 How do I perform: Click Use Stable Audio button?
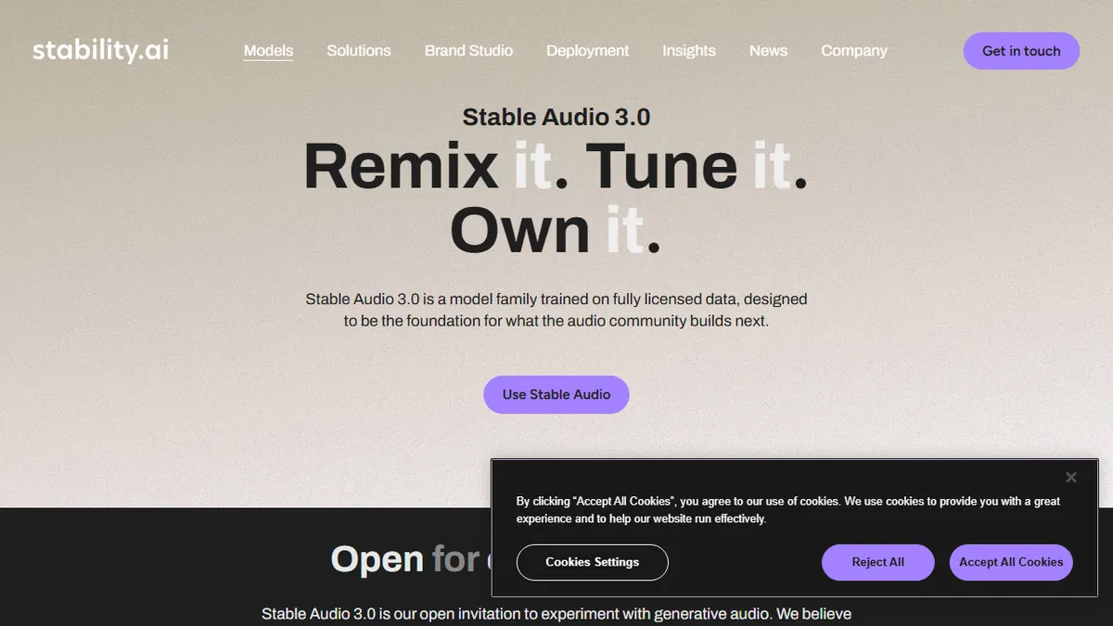tap(556, 394)
